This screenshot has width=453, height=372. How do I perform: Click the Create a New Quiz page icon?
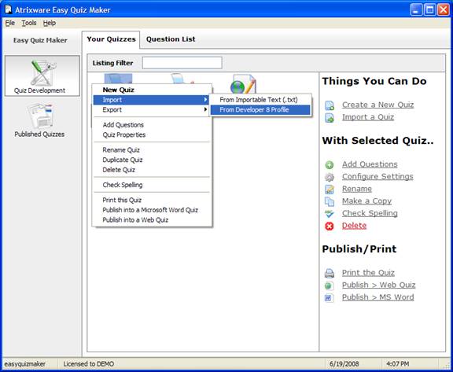click(x=330, y=105)
